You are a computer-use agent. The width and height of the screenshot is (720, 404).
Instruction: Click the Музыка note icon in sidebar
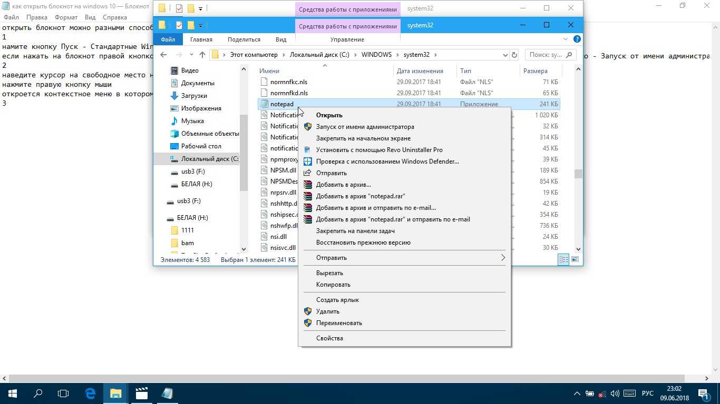pyautogui.click(x=174, y=121)
